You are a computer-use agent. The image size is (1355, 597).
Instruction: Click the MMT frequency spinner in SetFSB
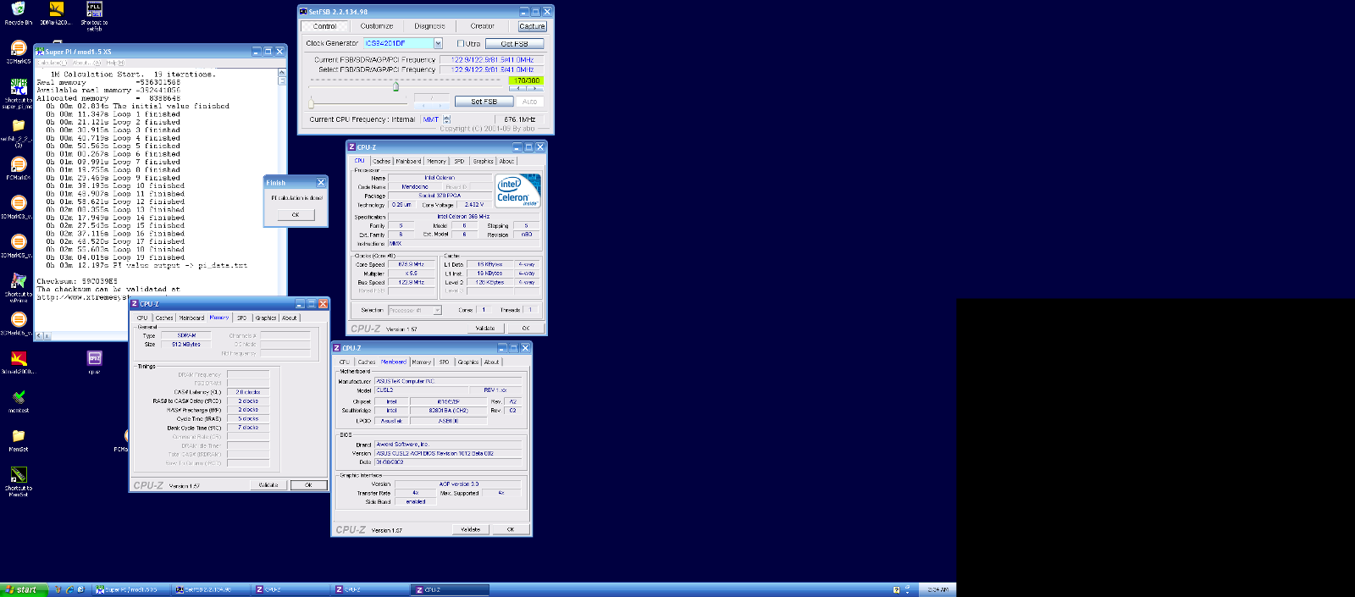(x=446, y=119)
